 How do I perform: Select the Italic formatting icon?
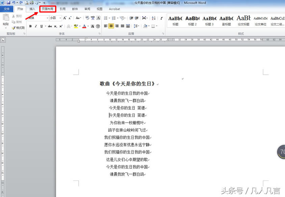coord(35,26)
